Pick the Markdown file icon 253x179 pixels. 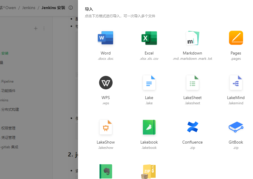(193, 38)
